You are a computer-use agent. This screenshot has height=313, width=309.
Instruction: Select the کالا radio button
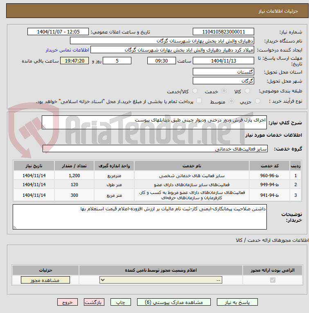(247, 91)
